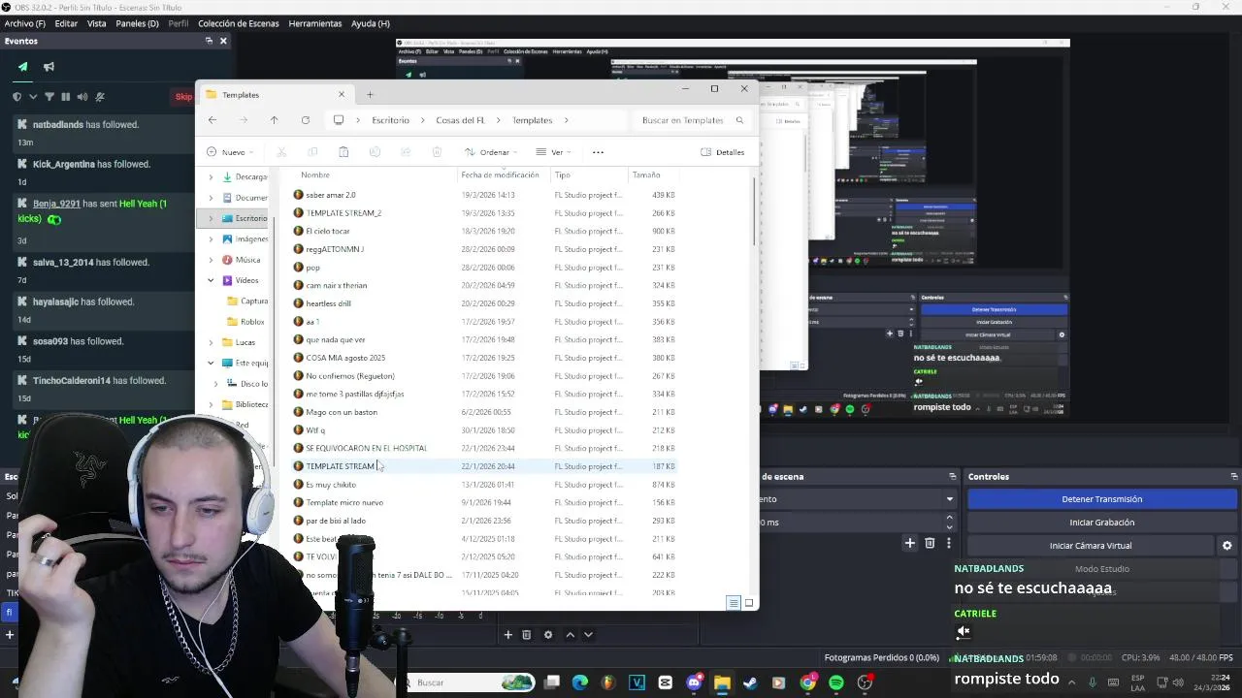Toggle the alert sound speaker icon in Eventos
Viewport: 1242px width, 698px height.
[x=82, y=97]
